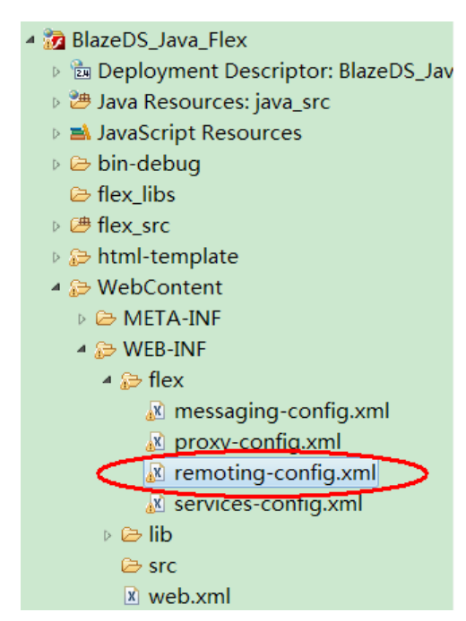Collapse the flex folder arrow
The width and height of the screenshot is (466, 621).
pos(107,380)
